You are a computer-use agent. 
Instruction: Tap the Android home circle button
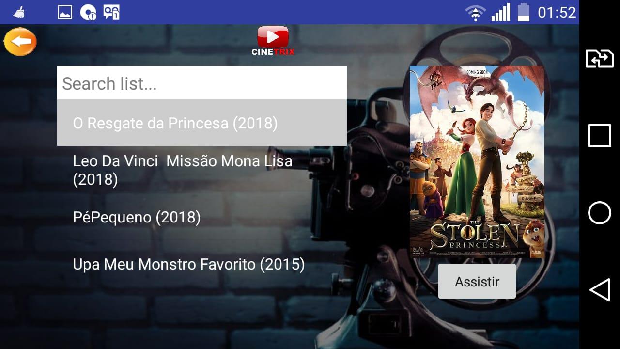click(600, 213)
